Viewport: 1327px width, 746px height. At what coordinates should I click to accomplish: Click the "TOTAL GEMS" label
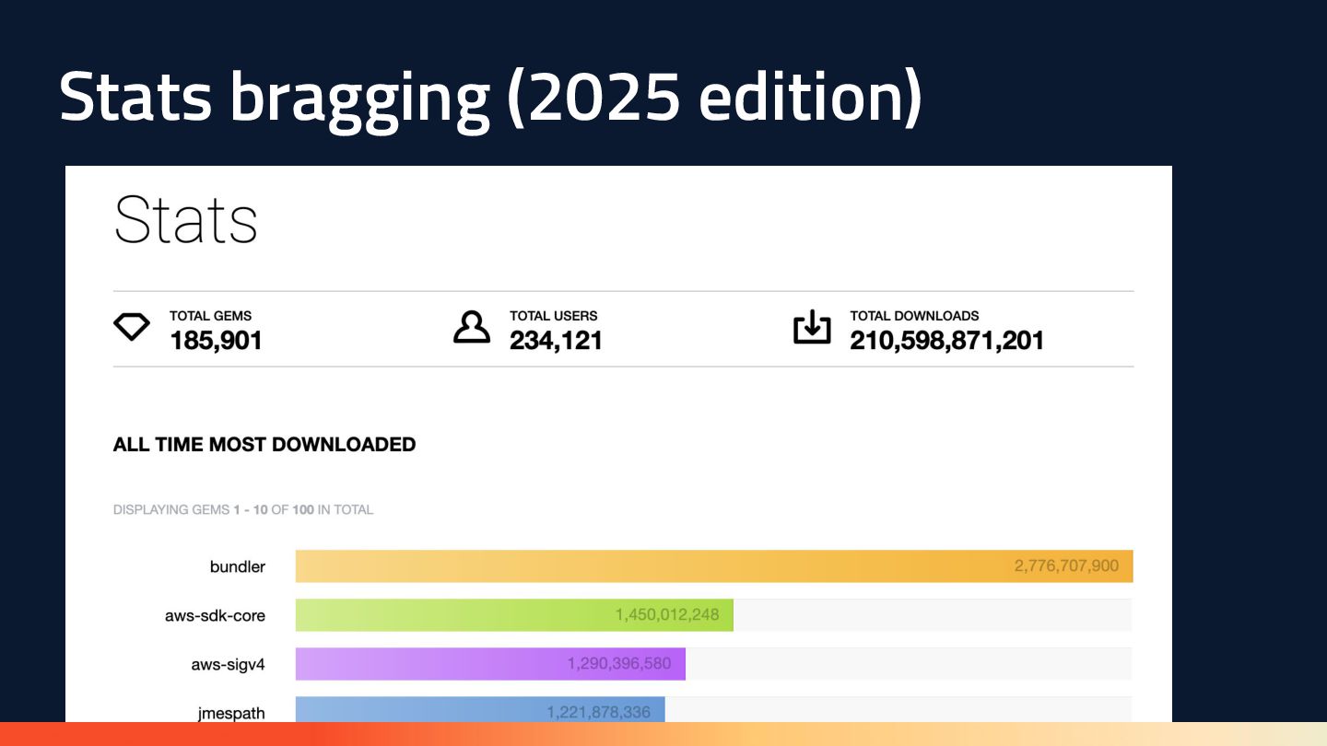[210, 316]
